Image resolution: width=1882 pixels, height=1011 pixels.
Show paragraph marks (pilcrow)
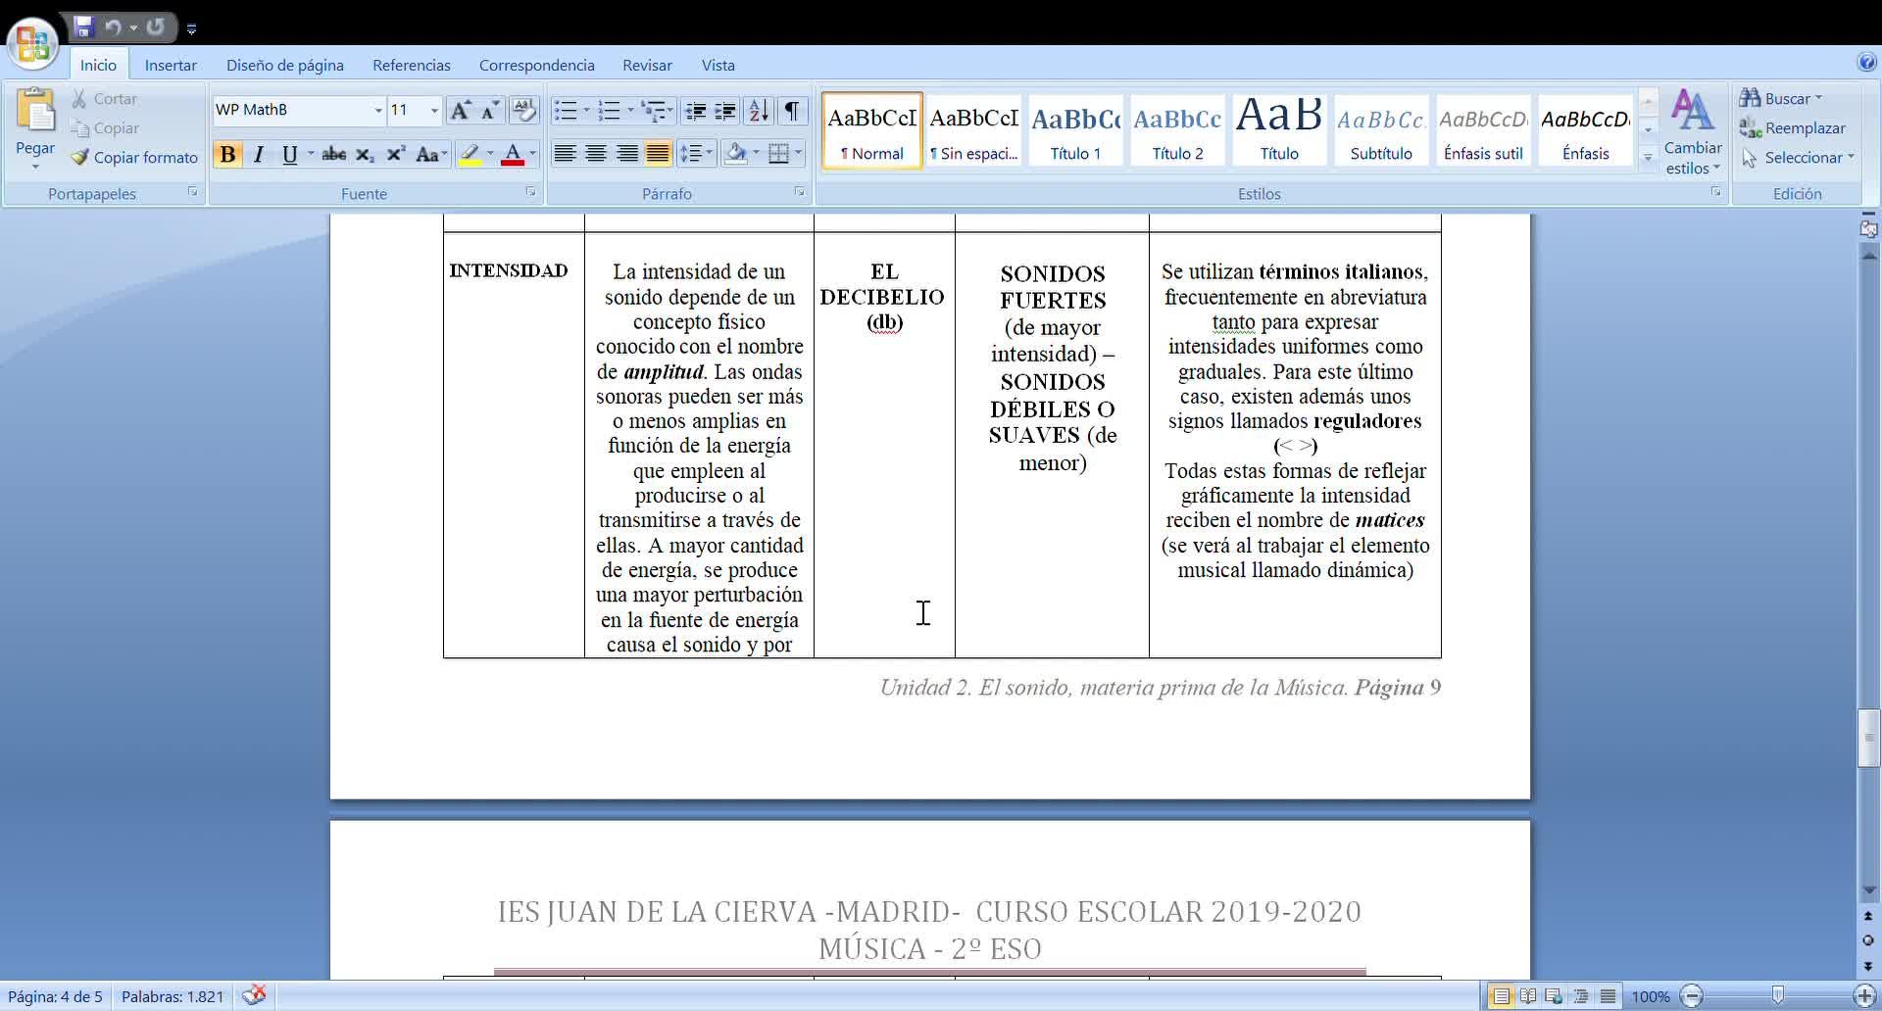791,111
